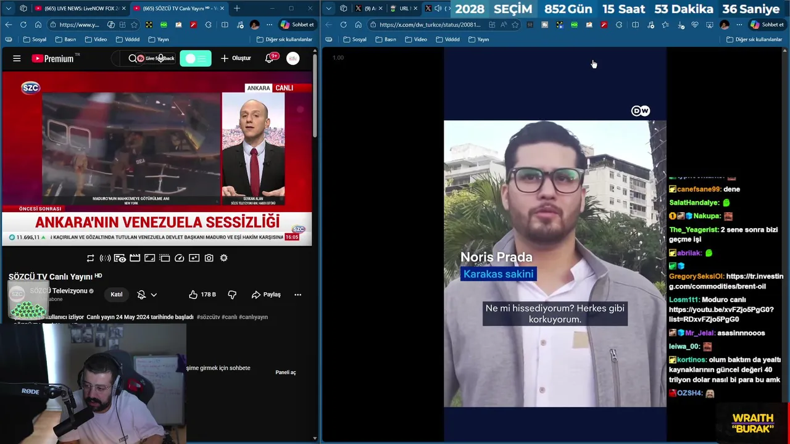Toggle the teal switch in YouTube header
Image resolution: width=790 pixels, height=444 pixels.
(x=196, y=59)
